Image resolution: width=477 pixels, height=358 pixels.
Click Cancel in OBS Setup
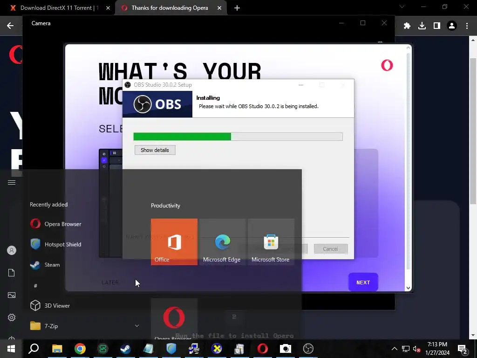(331, 249)
